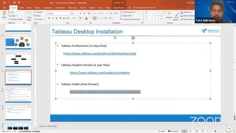236x133 pixels.
Task: Click the Reset slide button
Action: (x=37, y=16)
